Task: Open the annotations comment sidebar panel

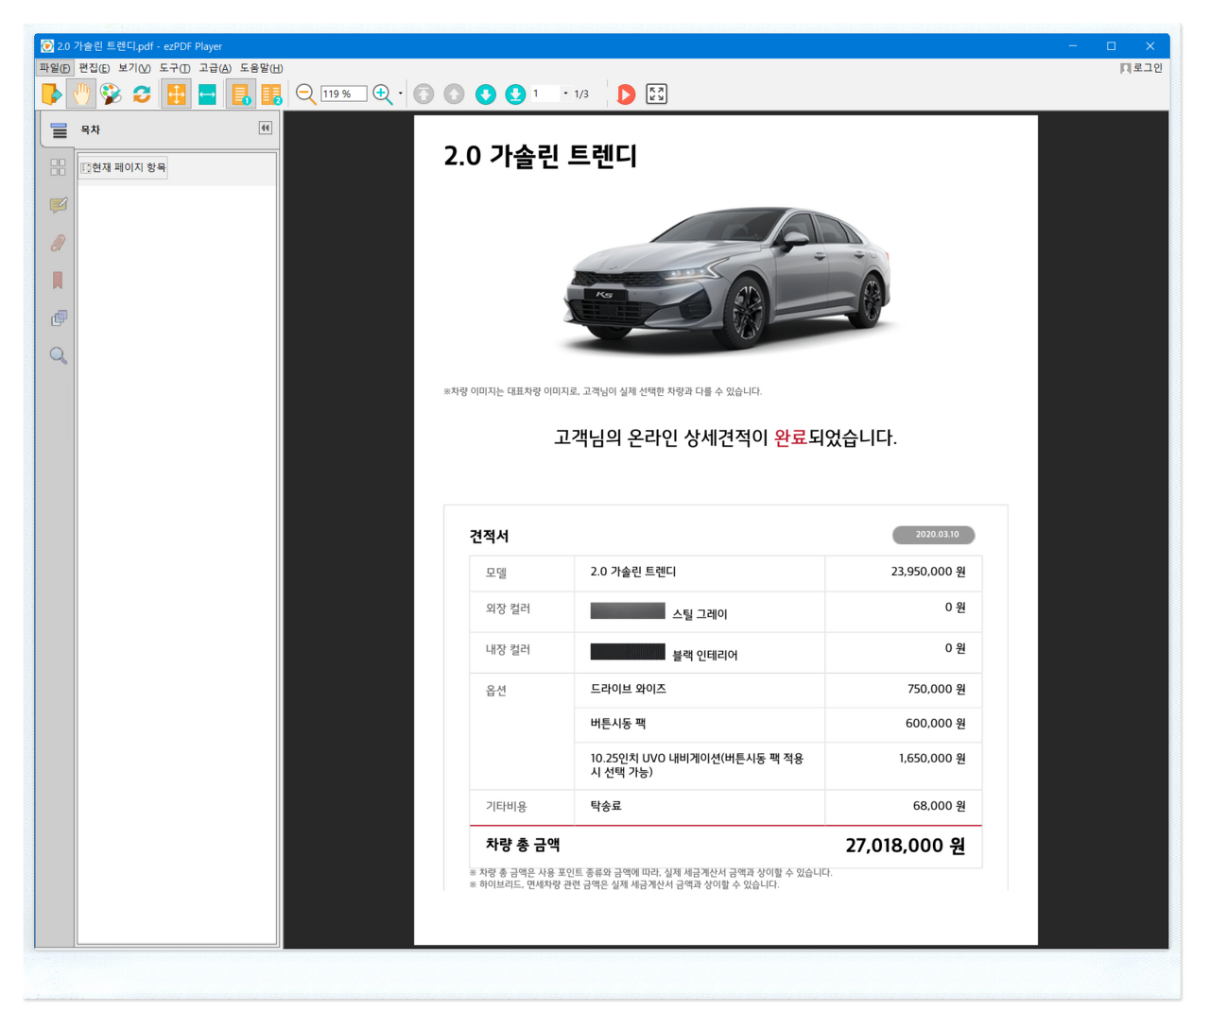Action: pyautogui.click(x=59, y=204)
